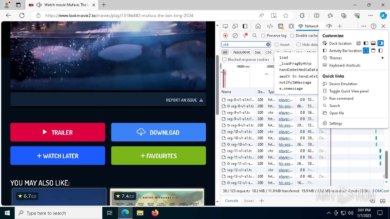Set Activity Bar location to the side
390x219 pixels.
[381, 50]
